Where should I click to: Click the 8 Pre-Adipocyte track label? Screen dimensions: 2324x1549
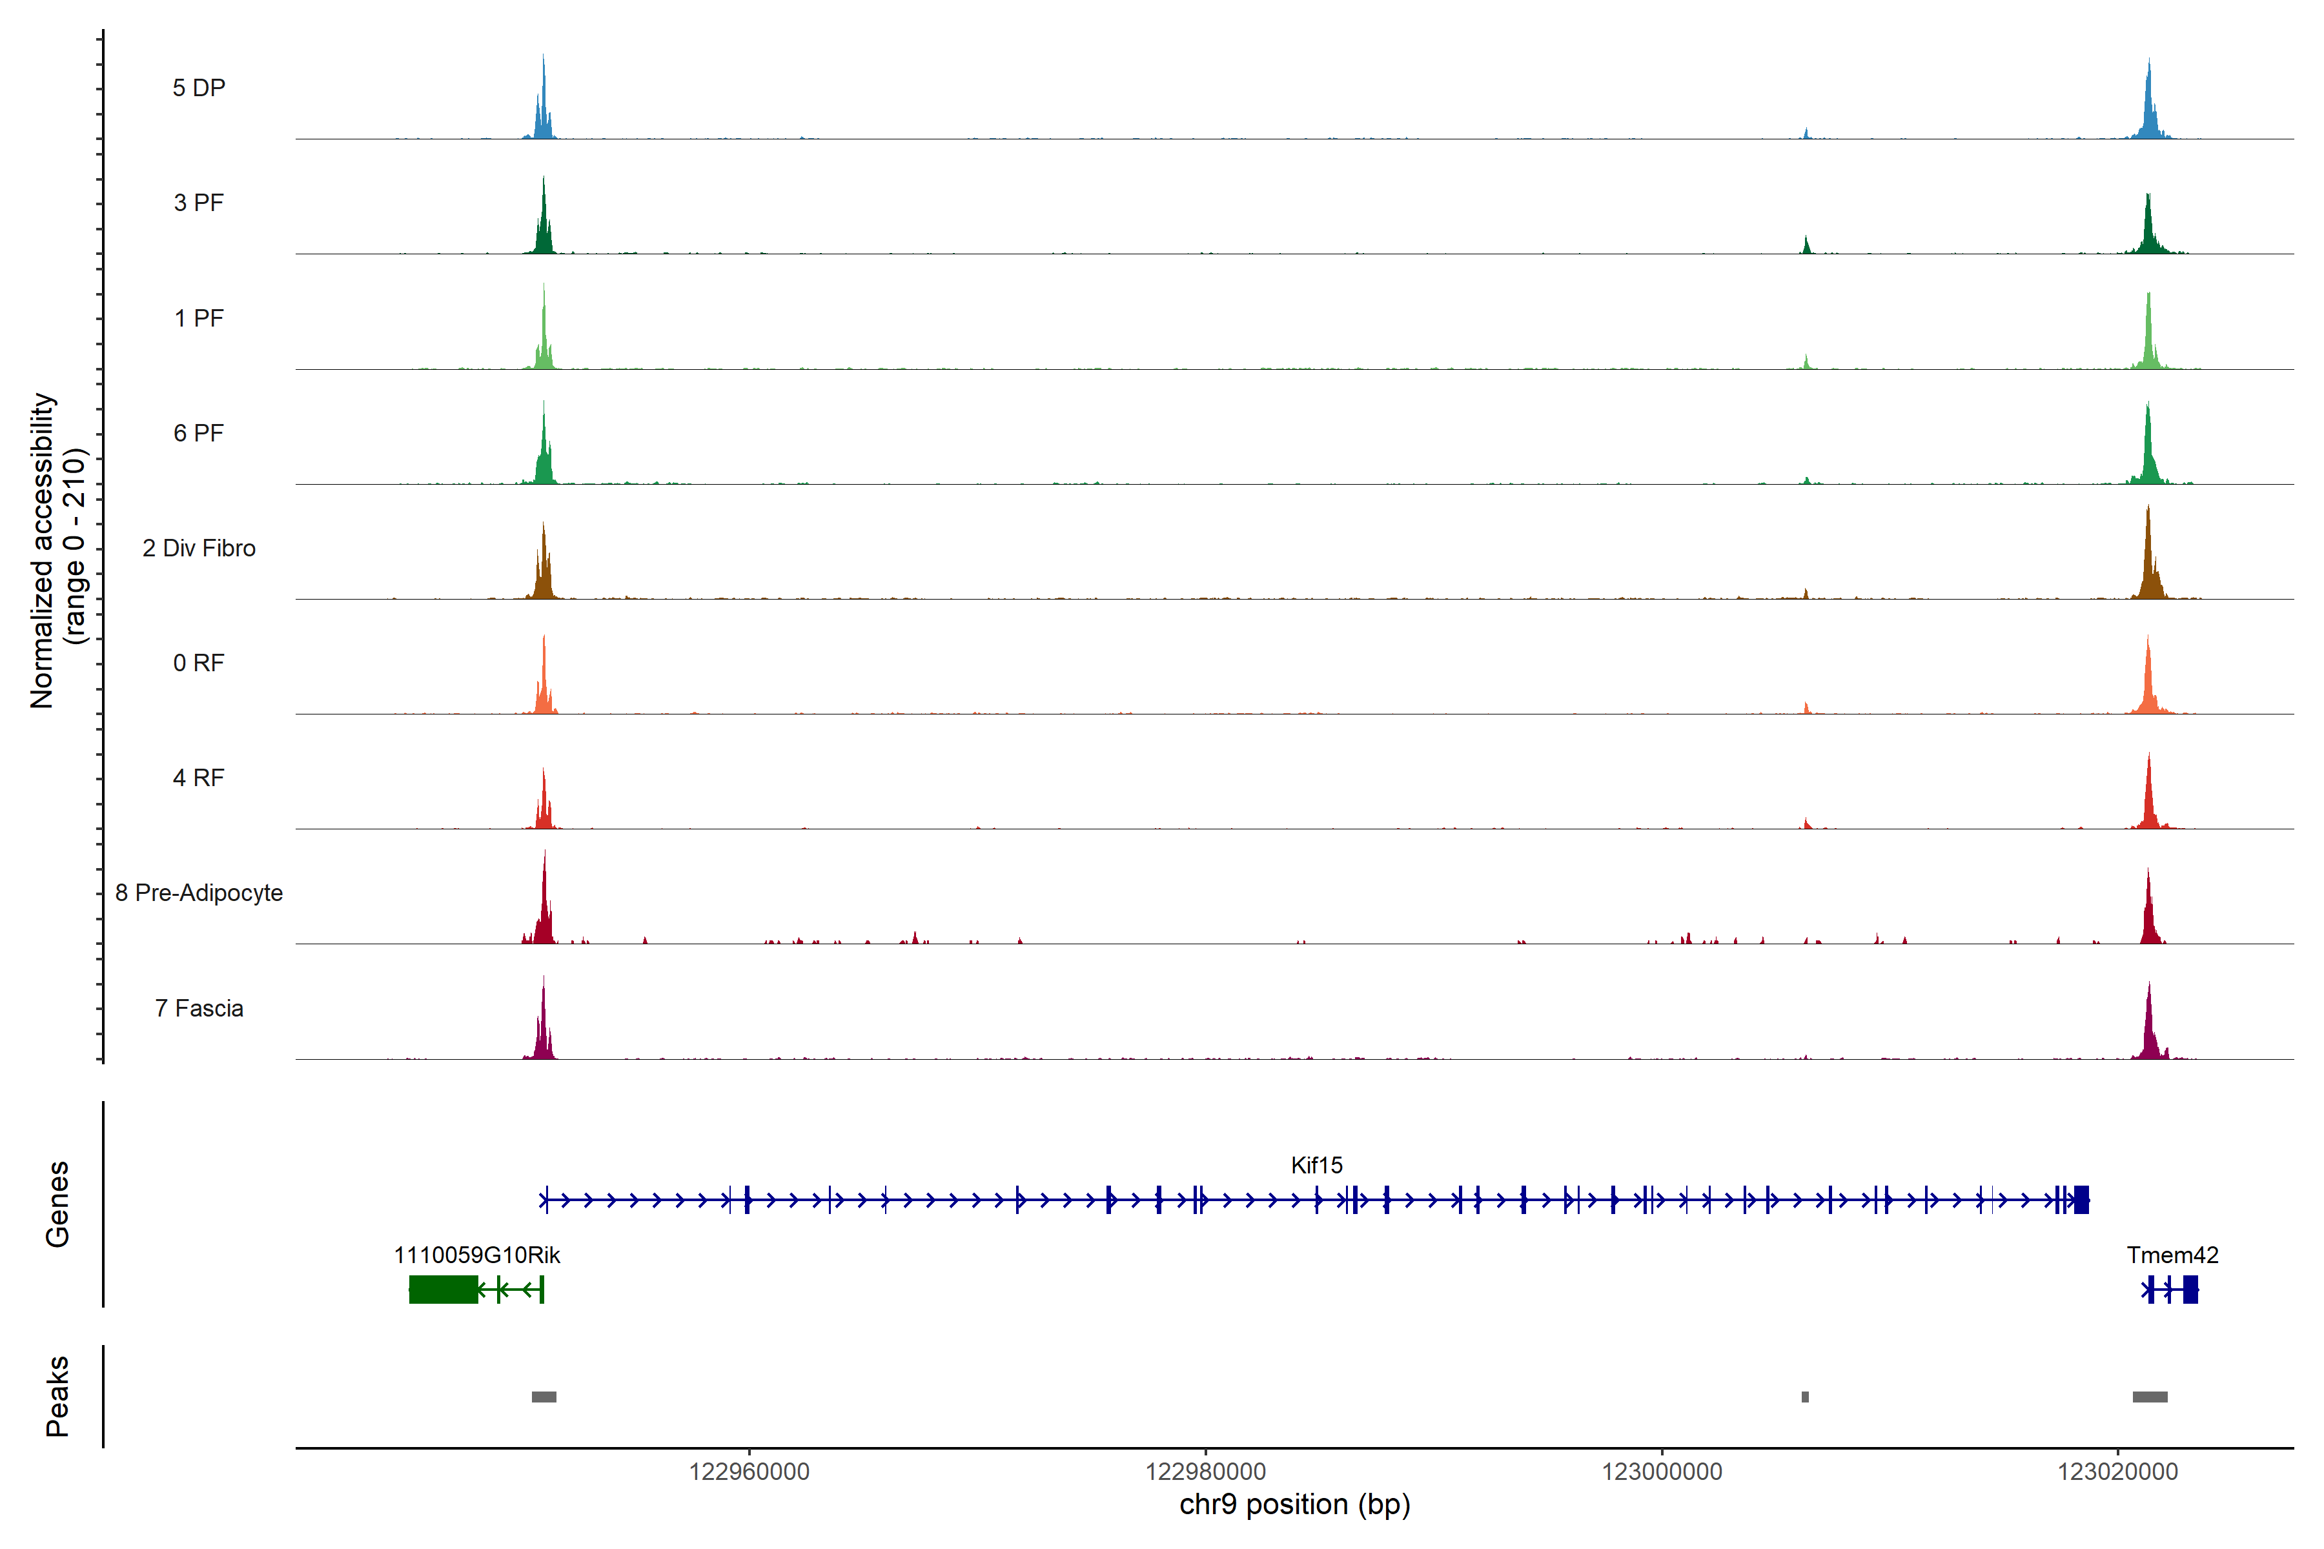[199, 892]
